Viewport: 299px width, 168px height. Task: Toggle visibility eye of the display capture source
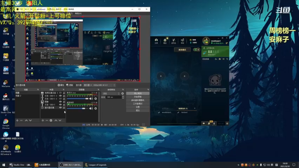[x=61, y=108]
